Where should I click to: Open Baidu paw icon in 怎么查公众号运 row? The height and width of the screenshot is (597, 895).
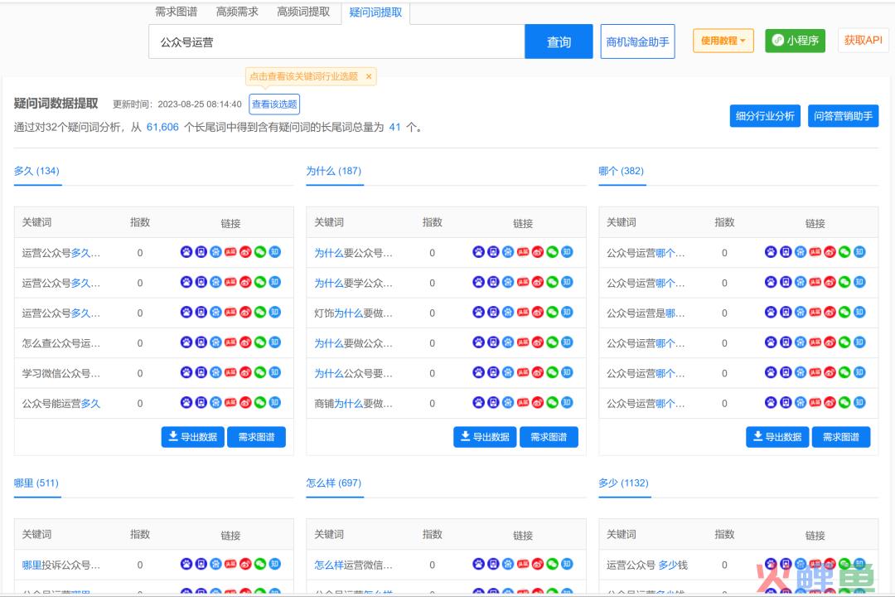tap(186, 342)
